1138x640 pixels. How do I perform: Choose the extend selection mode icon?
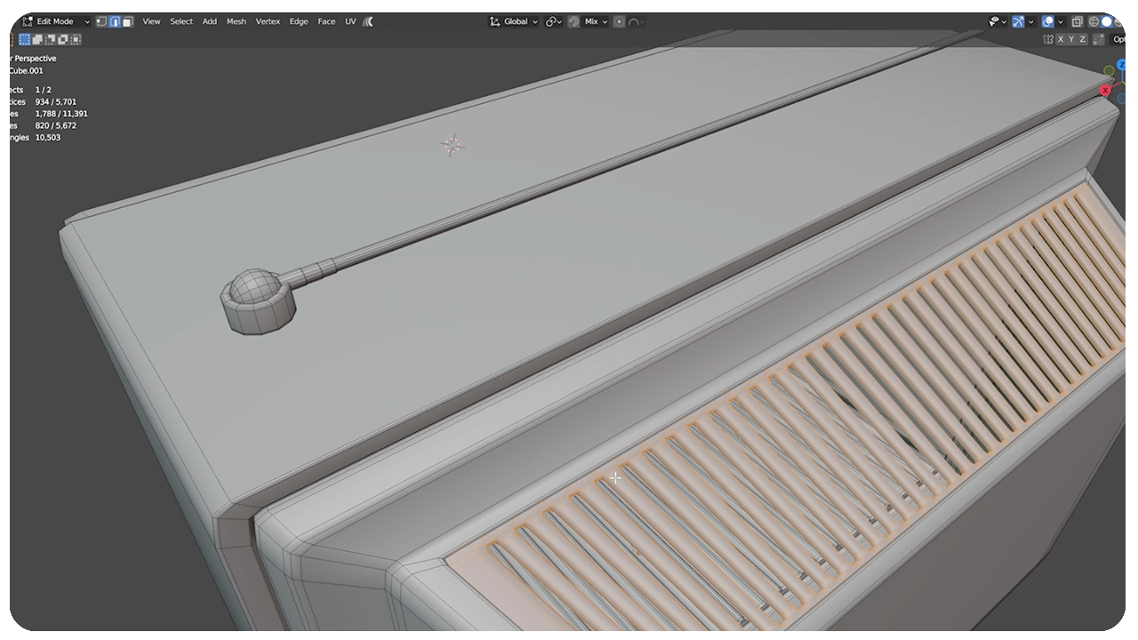pos(38,39)
